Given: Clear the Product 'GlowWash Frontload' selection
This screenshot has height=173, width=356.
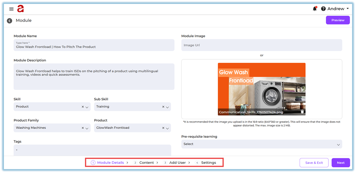Looking at the screenshot, I should (163, 128).
